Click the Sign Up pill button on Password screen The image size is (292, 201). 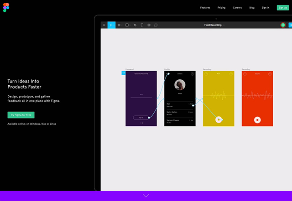coord(141,118)
